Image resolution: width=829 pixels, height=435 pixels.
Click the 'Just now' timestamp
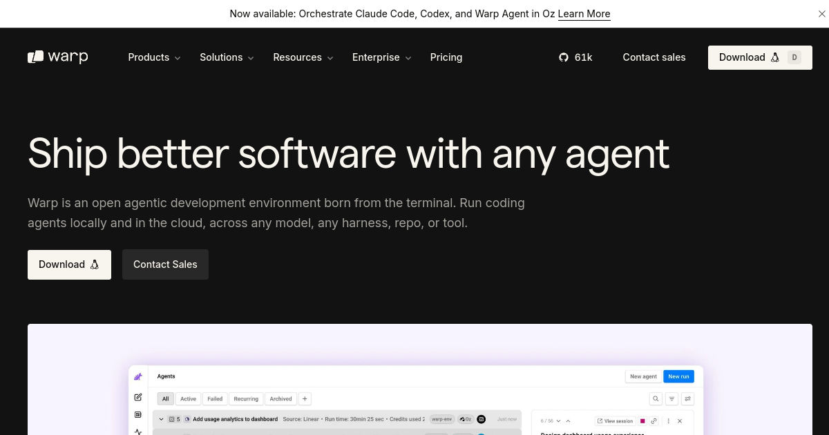point(507,419)
